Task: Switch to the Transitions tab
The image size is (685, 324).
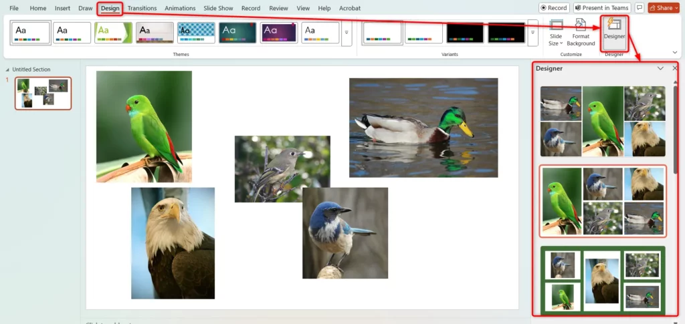Action: click(x=142, y=8)
